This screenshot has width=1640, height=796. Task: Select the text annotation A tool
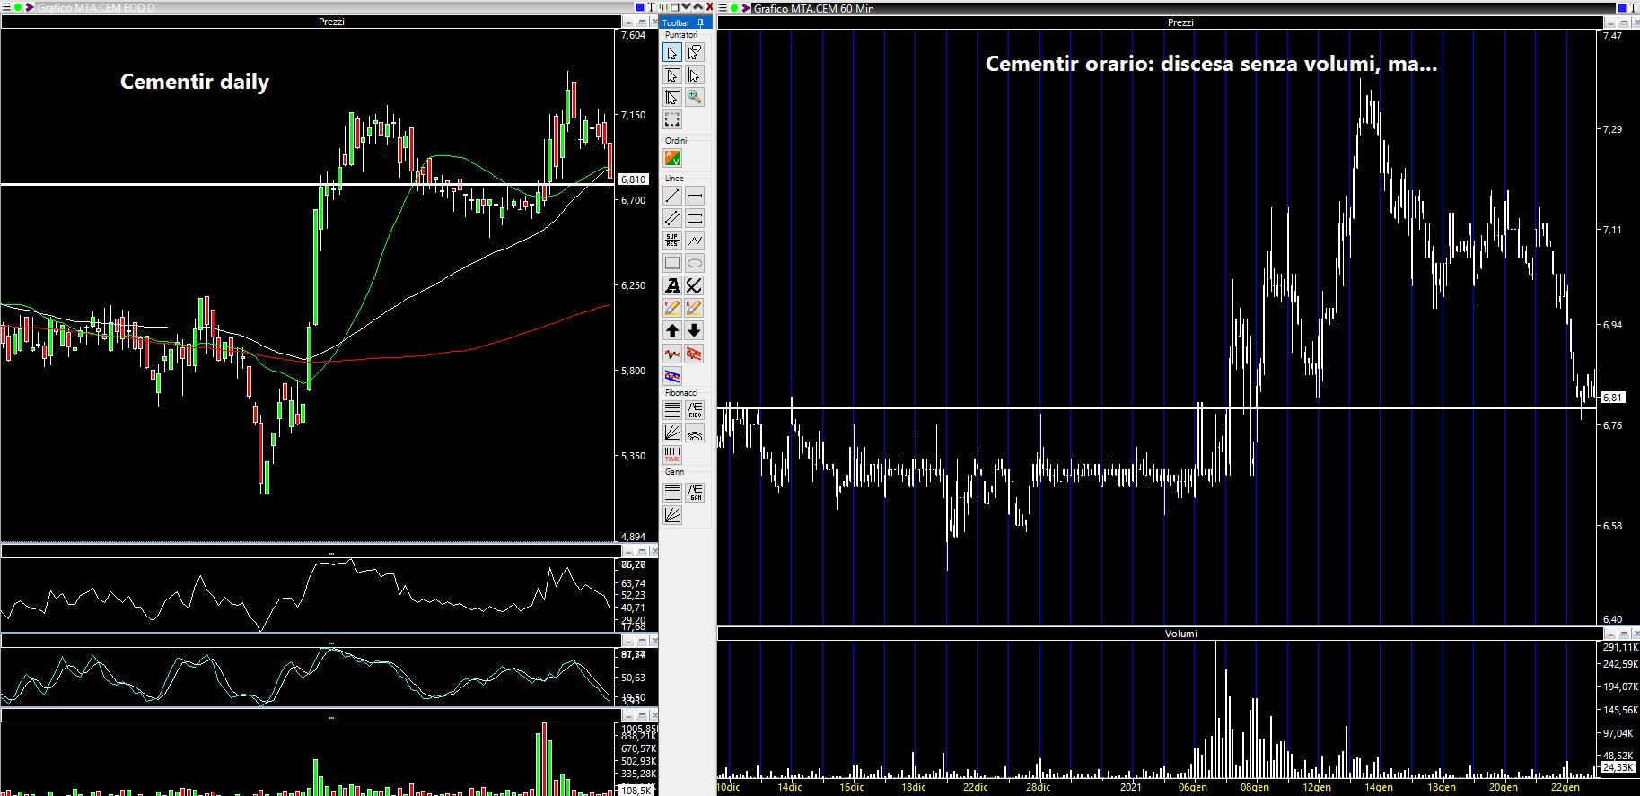(672, 285)
